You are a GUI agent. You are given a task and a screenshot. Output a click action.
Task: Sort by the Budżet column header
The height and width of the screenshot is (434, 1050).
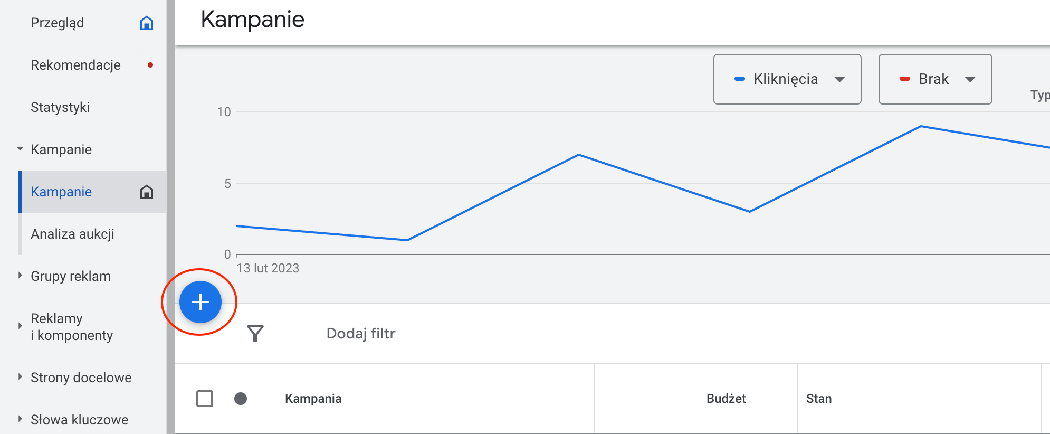point(726,399)
